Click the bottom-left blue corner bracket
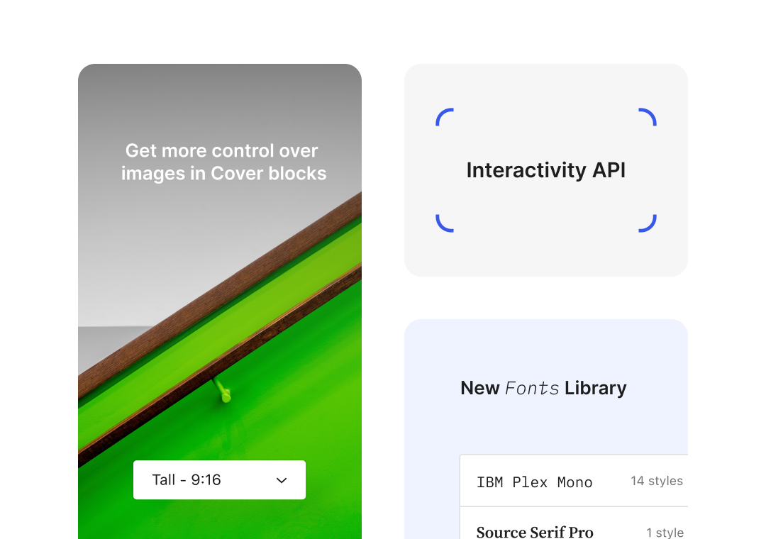This screenshot has height=539, width=766. click(444, 223)
